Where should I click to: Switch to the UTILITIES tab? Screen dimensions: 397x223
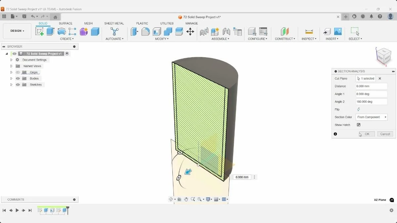[167, 23]
